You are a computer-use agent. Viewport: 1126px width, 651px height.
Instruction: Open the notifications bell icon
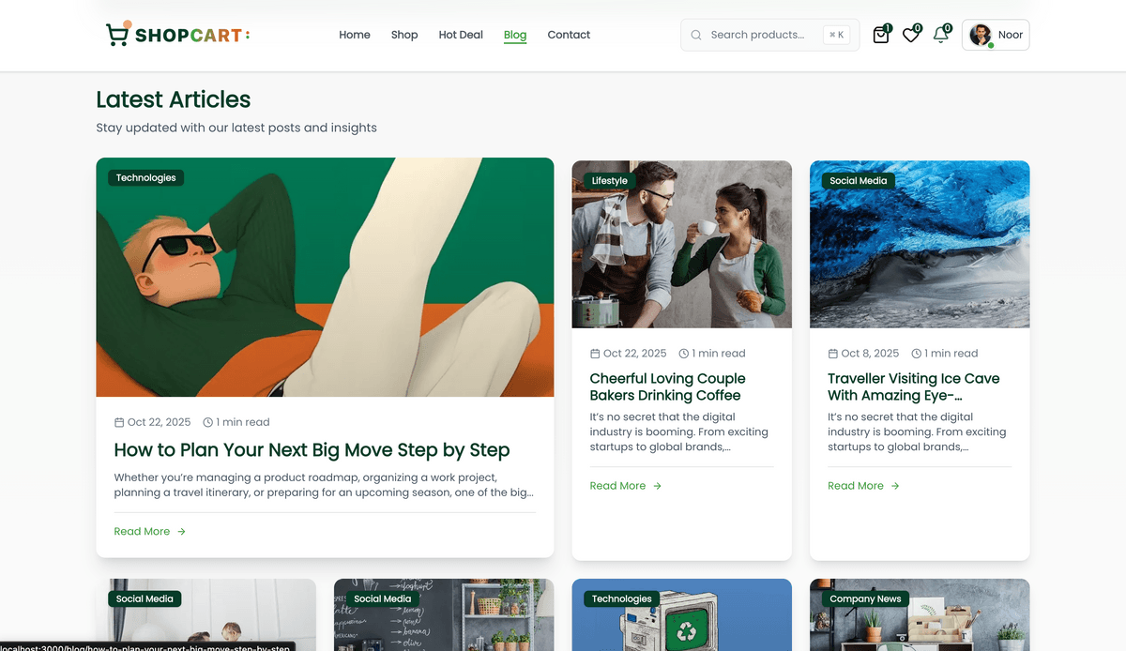(940, 36)
